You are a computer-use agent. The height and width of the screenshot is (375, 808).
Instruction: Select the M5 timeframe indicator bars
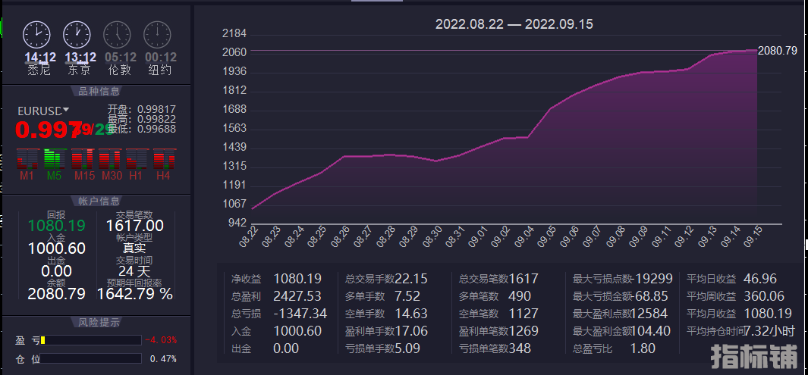(x=55, y=159)
